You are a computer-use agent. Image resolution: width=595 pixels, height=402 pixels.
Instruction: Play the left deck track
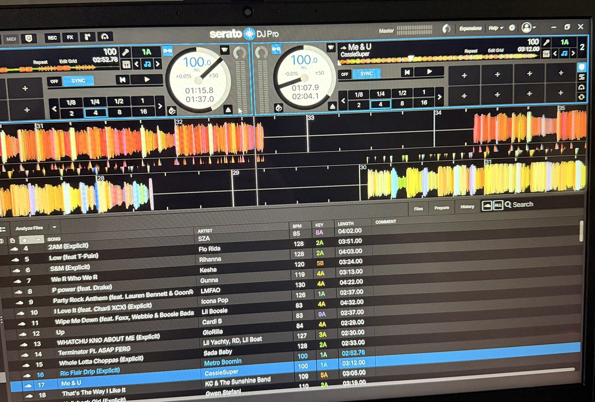point(147,79)
